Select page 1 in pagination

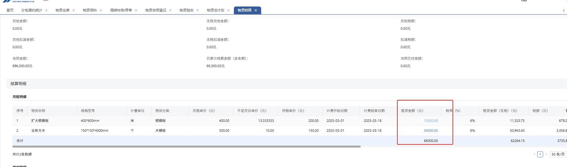(x=540, y=154)
